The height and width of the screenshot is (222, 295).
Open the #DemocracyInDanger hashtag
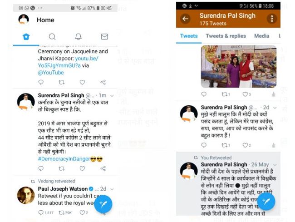click(64, 159)
